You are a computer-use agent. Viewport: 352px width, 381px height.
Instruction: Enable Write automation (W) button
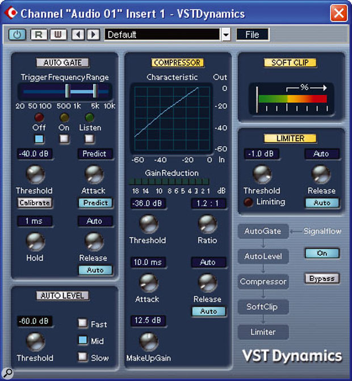pyautogui.click(x=58, y=35)
